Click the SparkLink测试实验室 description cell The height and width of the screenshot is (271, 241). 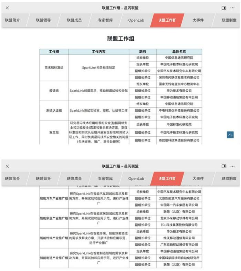99,111
